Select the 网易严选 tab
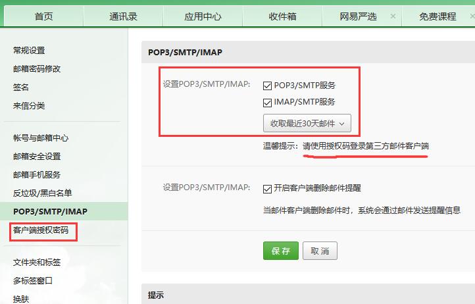475x304 pixels. coord(358,16)
